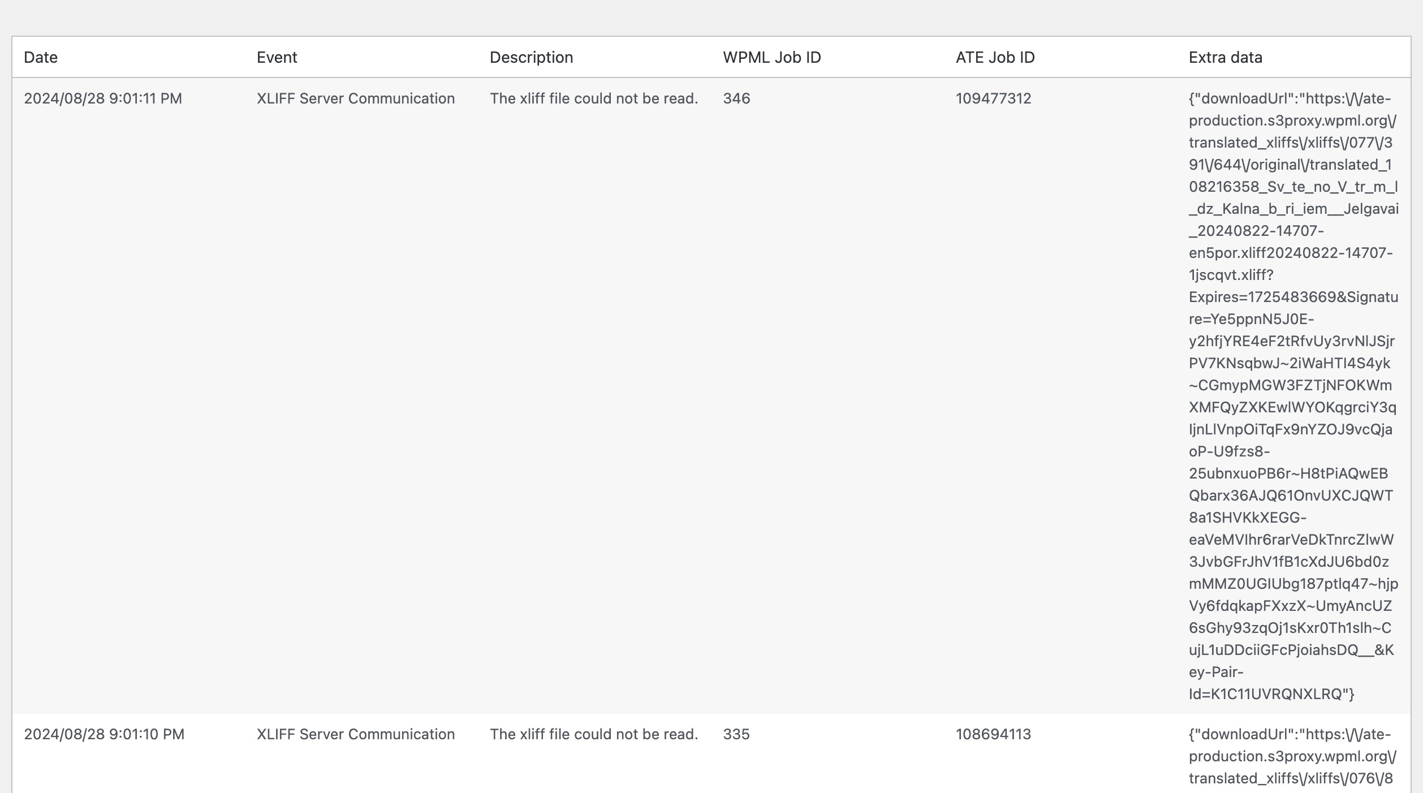Screen dimensions: 1423x793
Task: Click the WPML Job ID header
Action: point(771,58)
